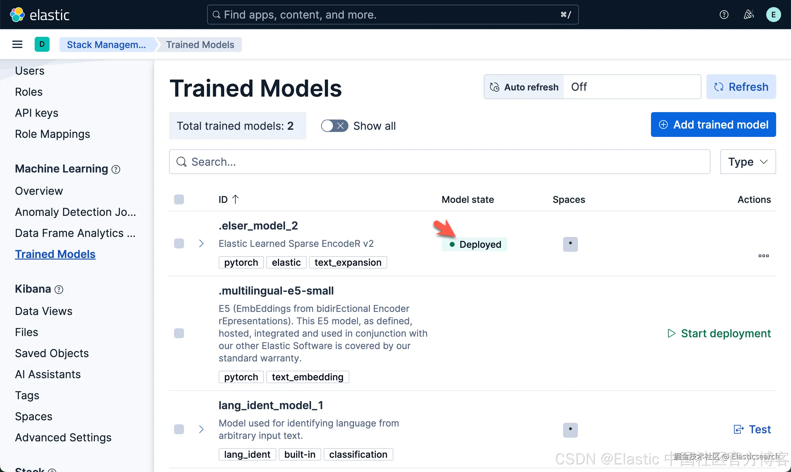The image size is (791, 472).
Task: Open Data Views in the sidebar
Action: 44,311
